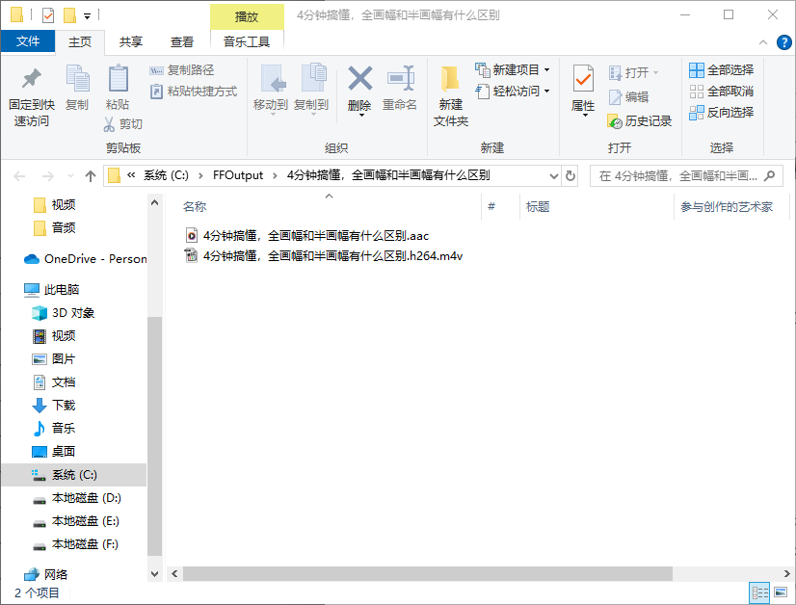Click 全部取消 to clear selection
This screenshot has width=796, height=605.
[721, 91]
